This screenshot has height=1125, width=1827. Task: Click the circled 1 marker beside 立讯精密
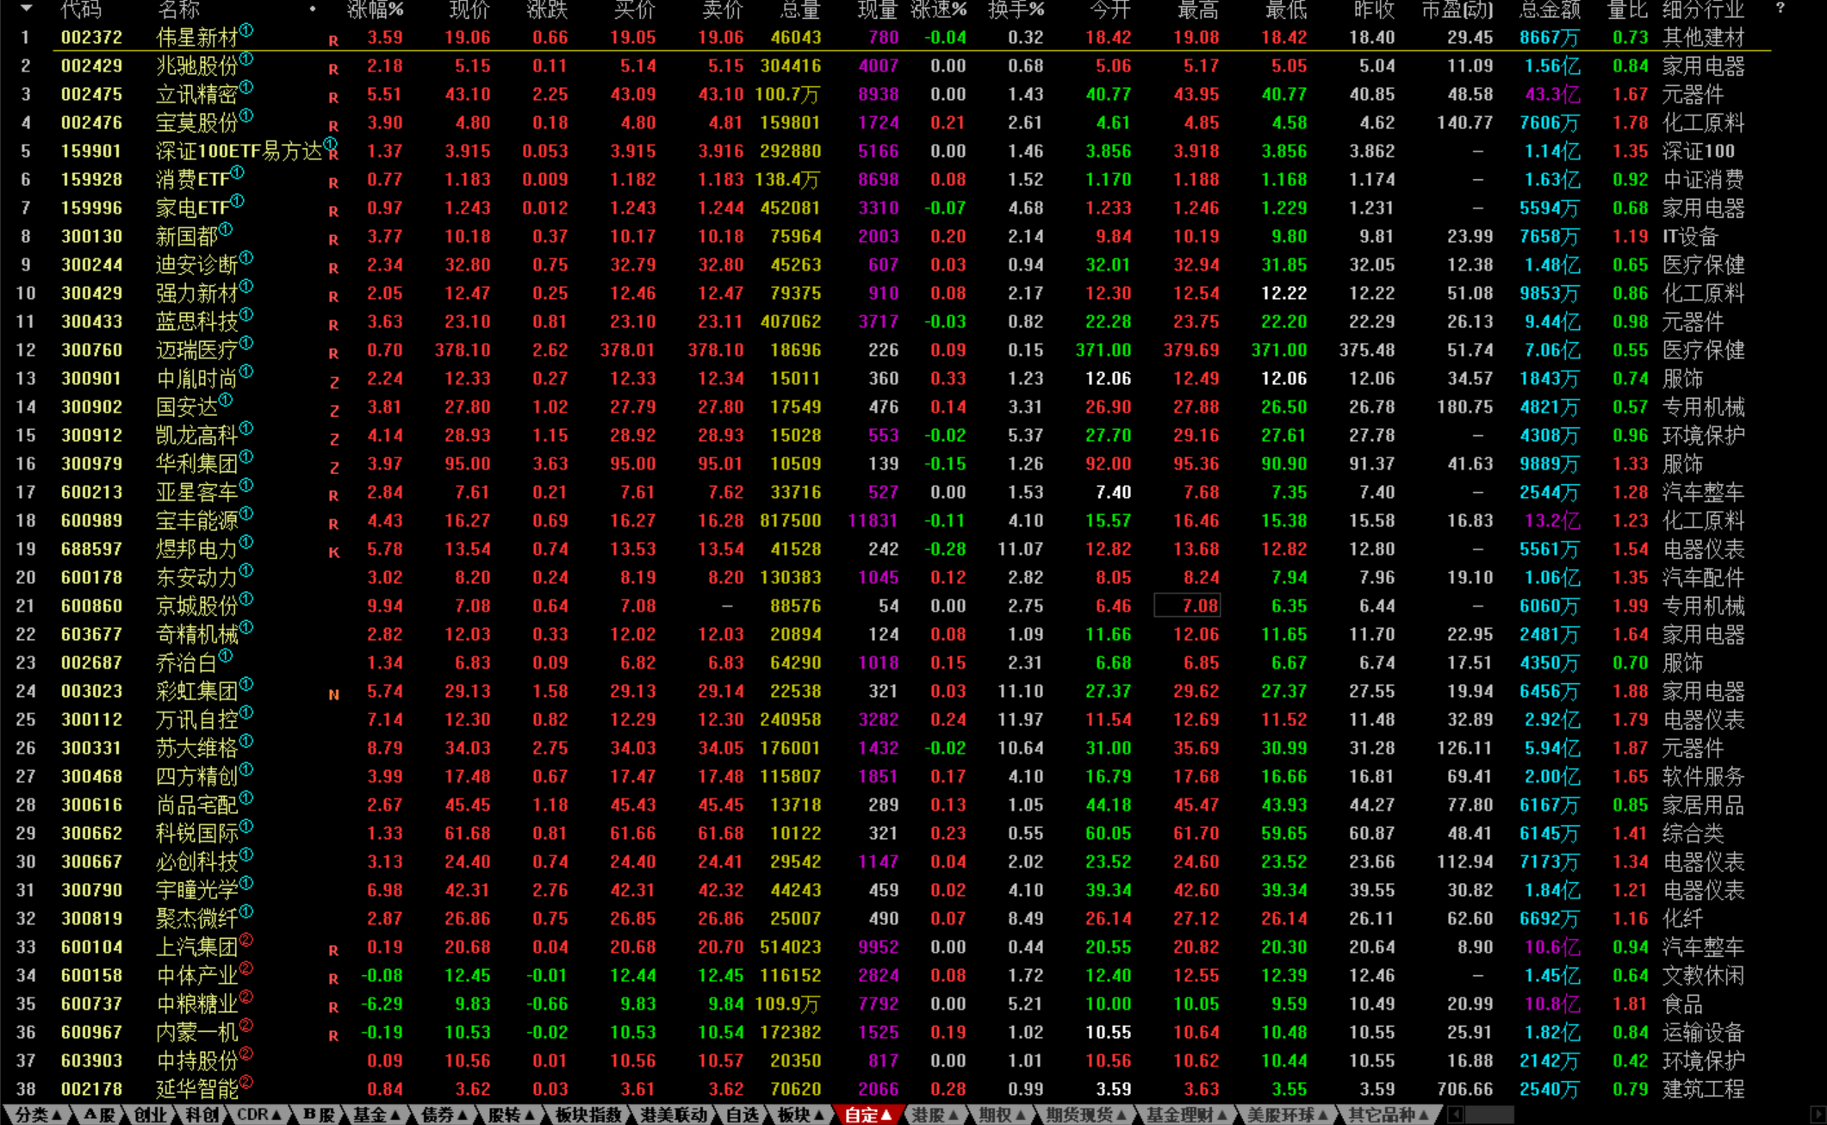(x=246, y=88)
